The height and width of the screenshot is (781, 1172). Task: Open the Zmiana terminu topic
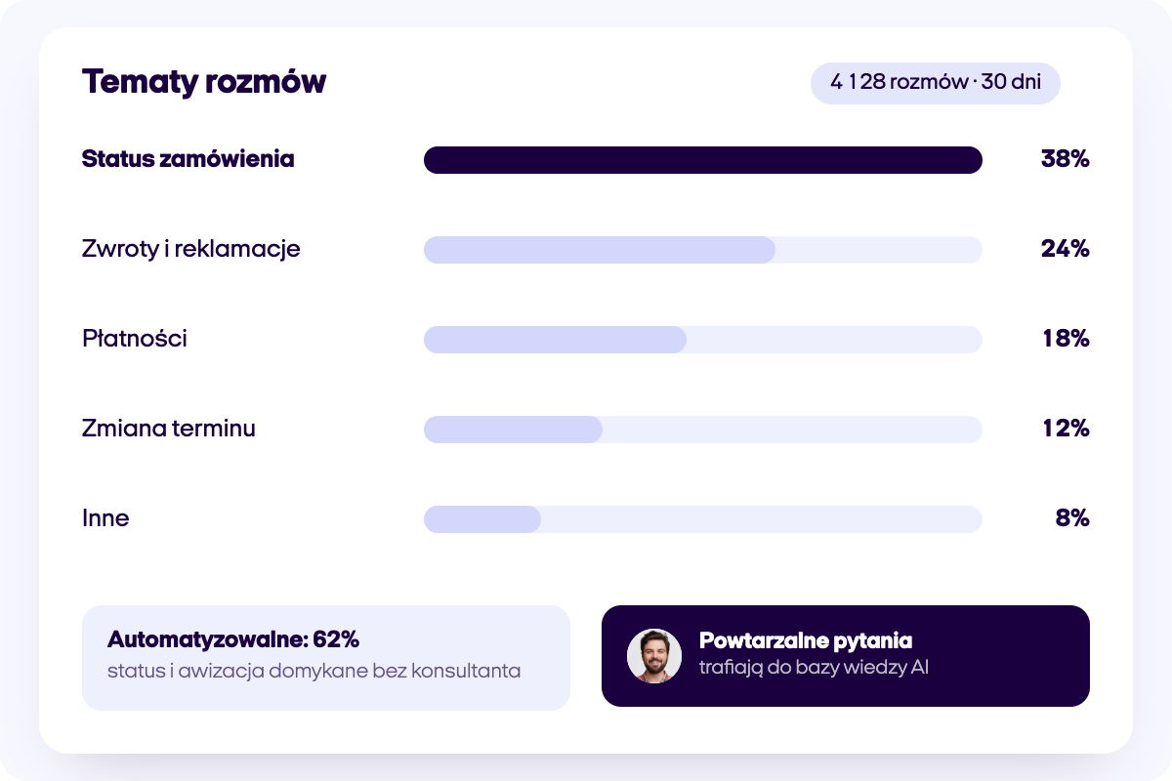tap(169, 429)
